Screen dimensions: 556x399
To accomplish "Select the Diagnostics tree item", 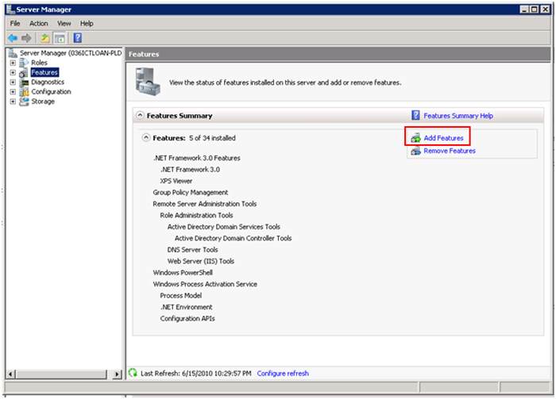I will point(48,82).
